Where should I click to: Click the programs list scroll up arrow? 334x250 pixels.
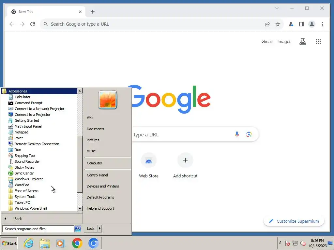(x=80, y=91)
